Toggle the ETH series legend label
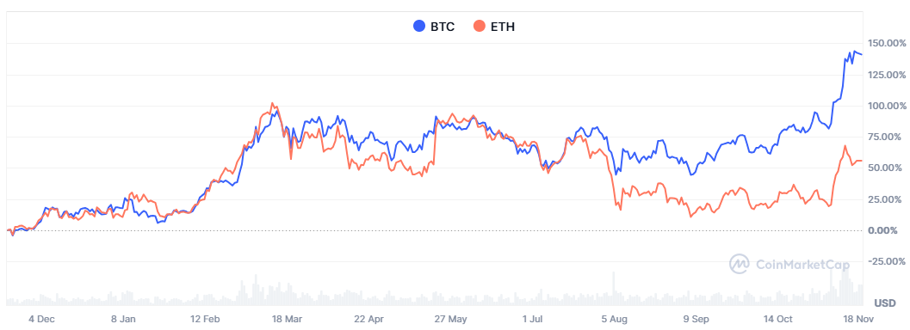Image resolution: width=910 pixels, height=330 pixels. pyautogui.click(x=503, y=27)
